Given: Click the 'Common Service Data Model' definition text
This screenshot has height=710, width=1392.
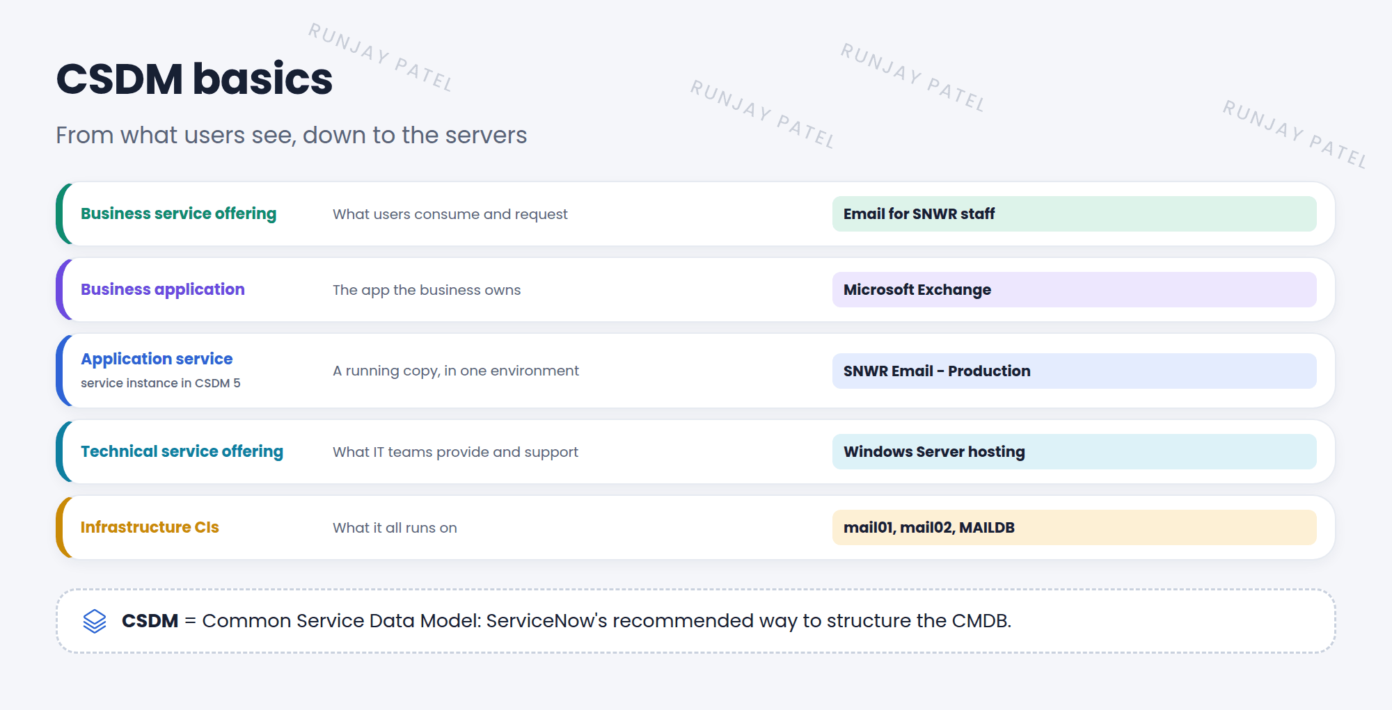Looking at the screenshot, I should (x=606, y=620).
